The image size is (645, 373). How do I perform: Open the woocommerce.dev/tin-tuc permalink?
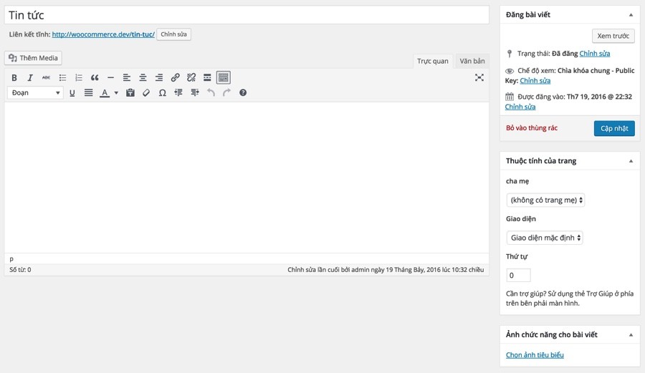[x=103, y=34]
